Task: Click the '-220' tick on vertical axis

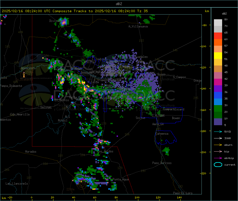Action: point(203,174)
